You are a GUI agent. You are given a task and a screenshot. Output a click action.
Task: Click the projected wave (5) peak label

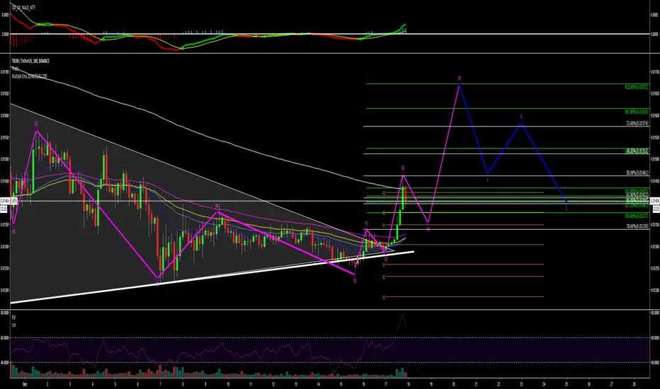pos(459,79)
